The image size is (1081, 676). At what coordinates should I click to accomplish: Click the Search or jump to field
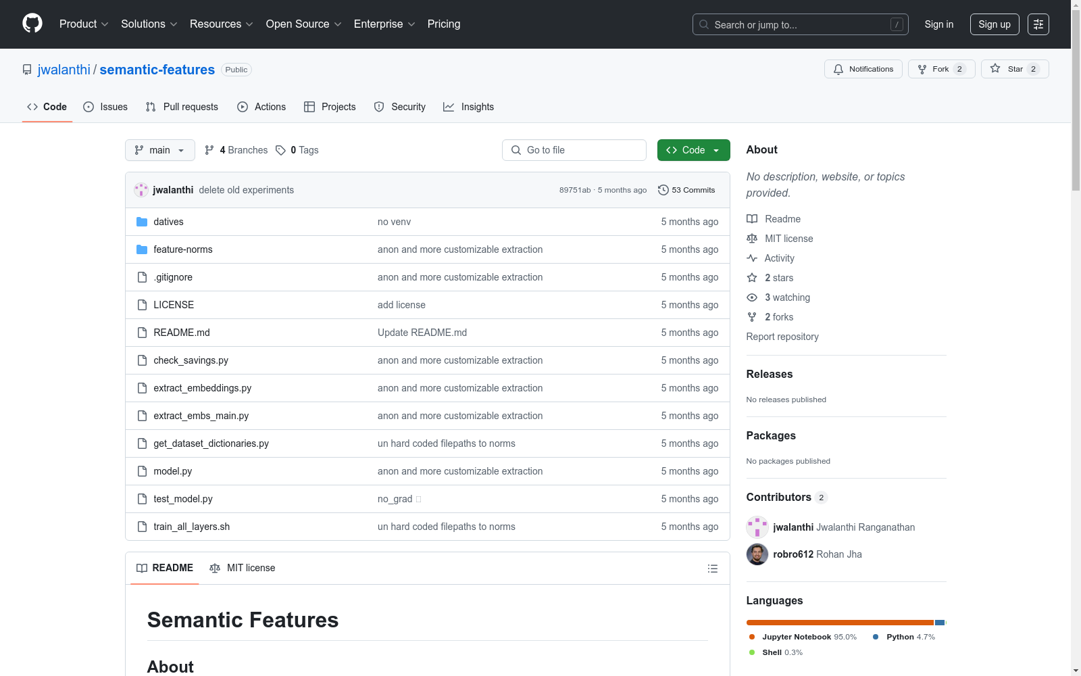801,24
